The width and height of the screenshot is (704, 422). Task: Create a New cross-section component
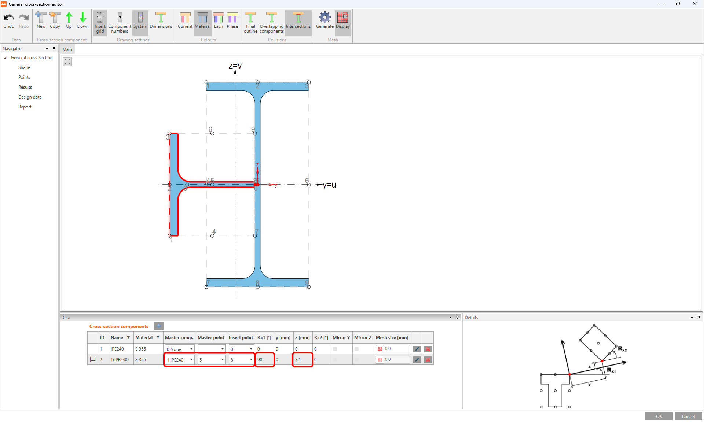click(41, 17)
